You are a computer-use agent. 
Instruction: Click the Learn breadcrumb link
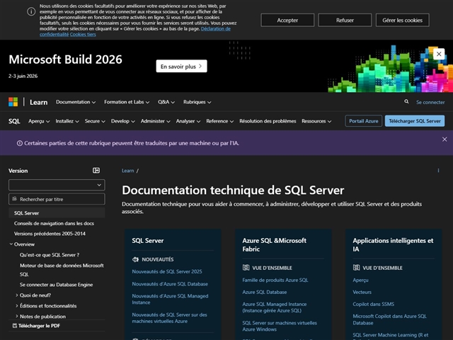coord(127,171)
